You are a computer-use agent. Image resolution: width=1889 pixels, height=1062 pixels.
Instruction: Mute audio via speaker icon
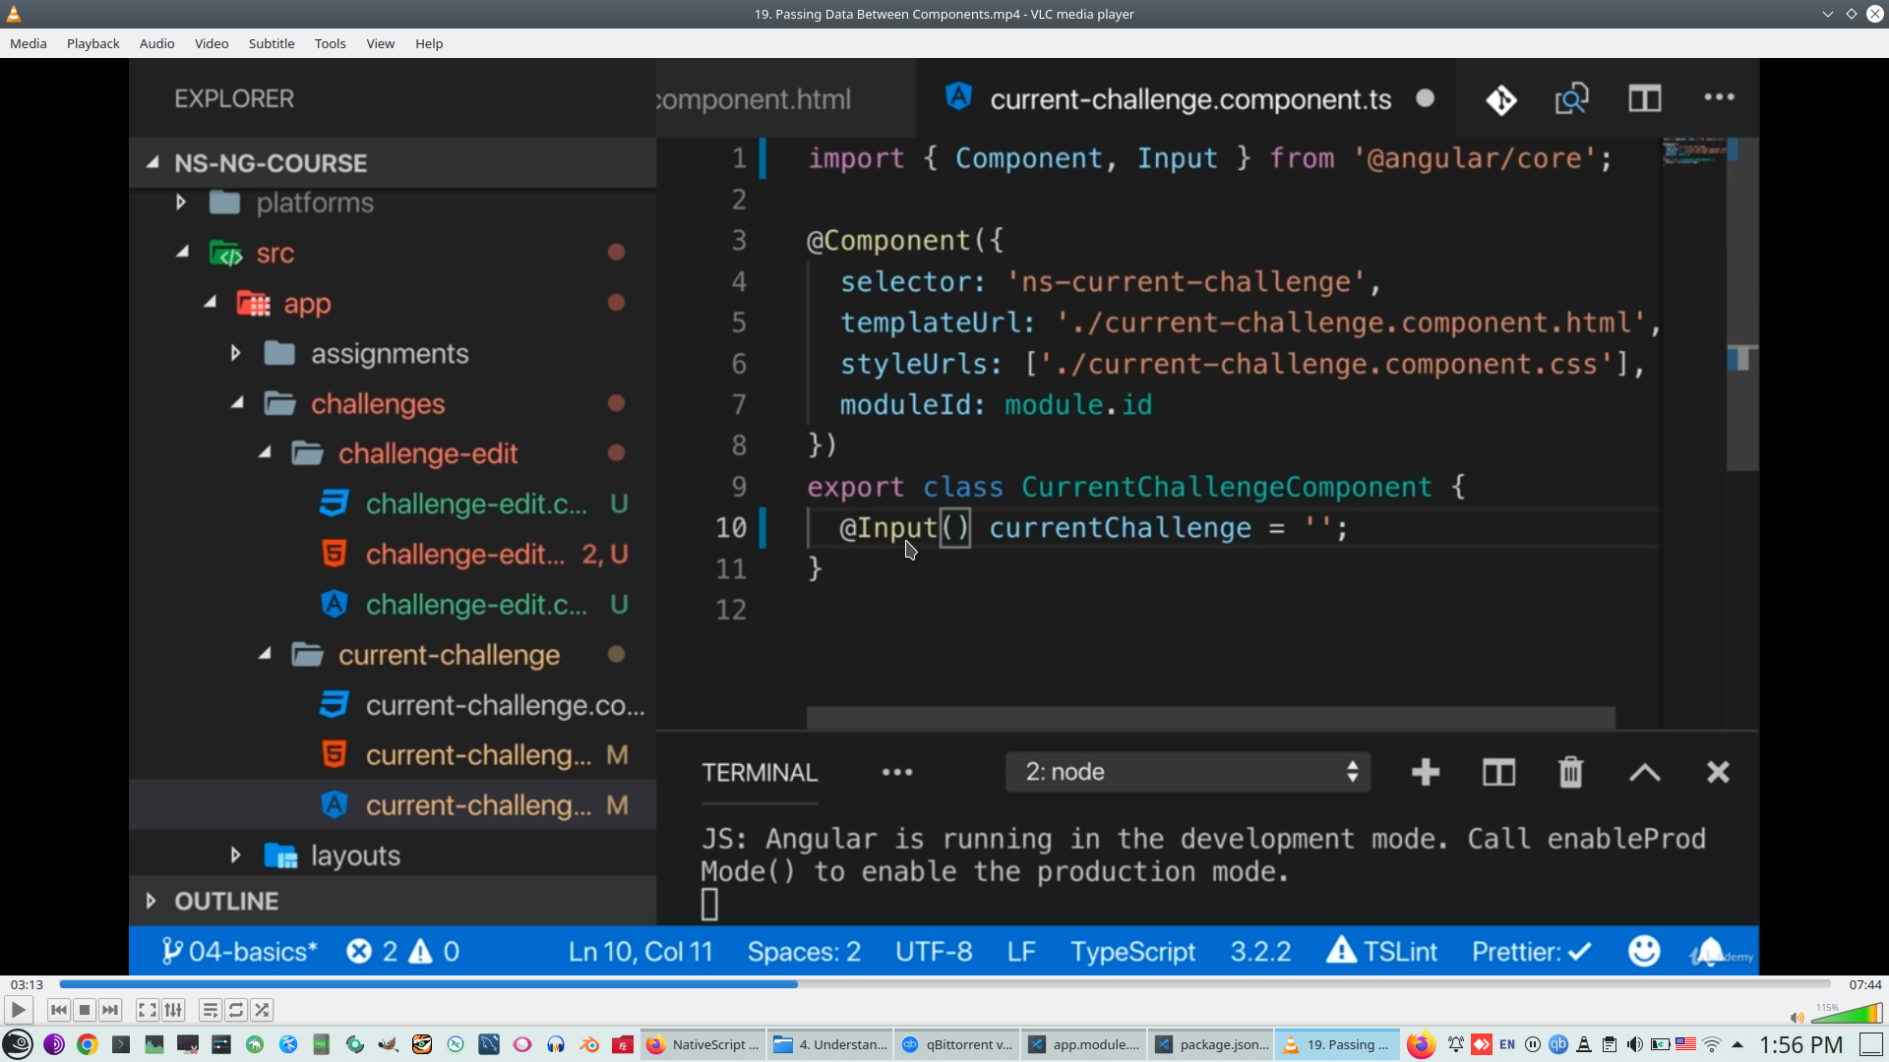[1797, 1018]
